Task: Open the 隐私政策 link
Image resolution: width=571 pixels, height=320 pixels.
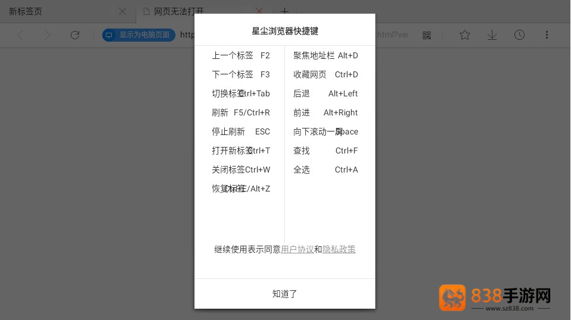Action: tap(338, 249)
